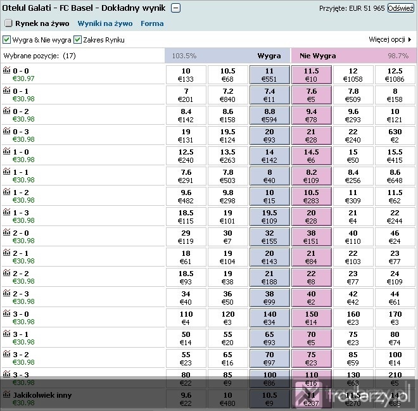Select lay odds 7.6 for 0 - 1

312,95
